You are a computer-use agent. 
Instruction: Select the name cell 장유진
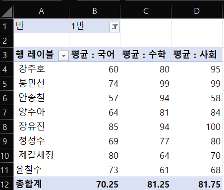[41, 127]
